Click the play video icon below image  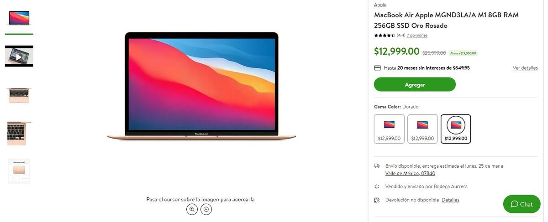tap(206, 209)
